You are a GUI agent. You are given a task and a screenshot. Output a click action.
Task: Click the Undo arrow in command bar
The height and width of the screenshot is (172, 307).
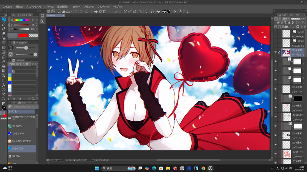click(76, 11)
